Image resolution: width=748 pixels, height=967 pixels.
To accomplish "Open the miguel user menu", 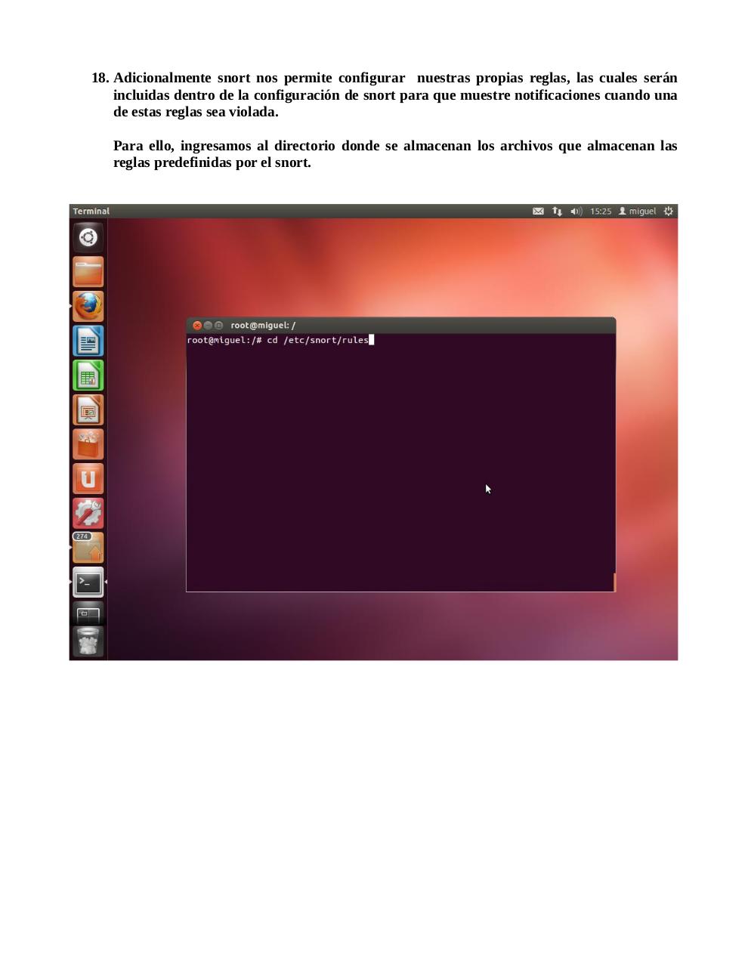I will [638, 212].
